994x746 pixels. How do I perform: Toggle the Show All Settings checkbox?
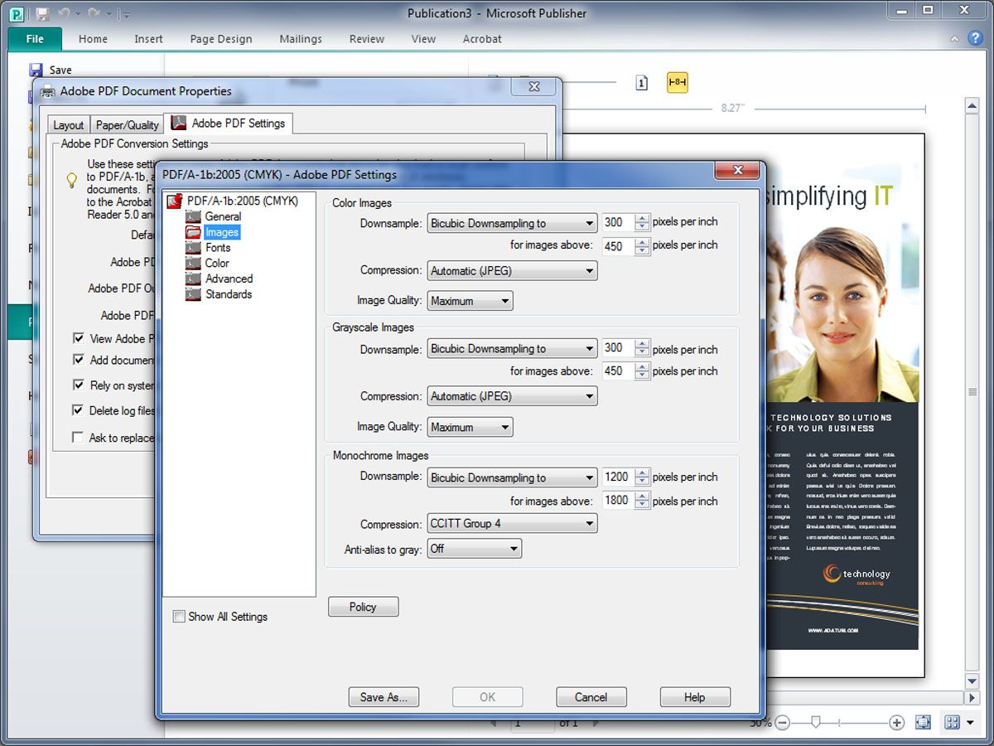pos(178,617)
